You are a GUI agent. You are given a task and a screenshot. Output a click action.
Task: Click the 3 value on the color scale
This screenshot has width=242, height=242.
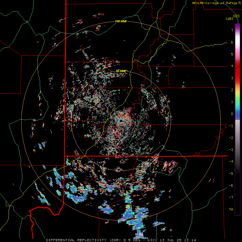point(232,78)
